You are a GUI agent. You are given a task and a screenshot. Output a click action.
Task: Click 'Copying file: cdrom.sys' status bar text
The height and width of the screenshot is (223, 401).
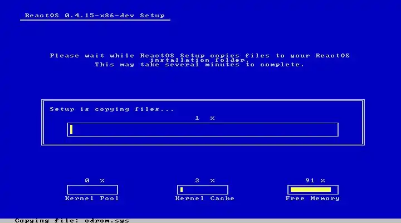click(x=72, y=220)
